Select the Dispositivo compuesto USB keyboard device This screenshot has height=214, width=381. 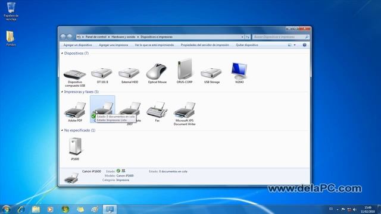pos(75,78)
